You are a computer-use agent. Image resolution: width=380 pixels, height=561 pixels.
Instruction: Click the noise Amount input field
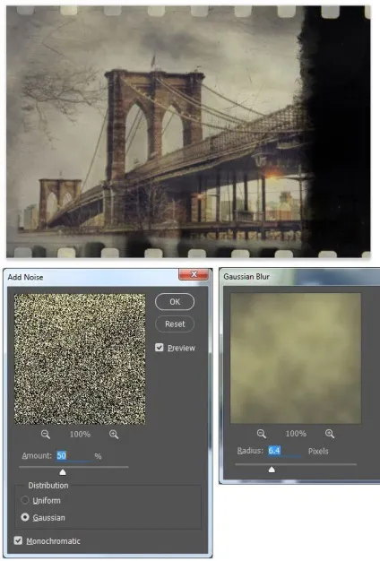(74, 455)
